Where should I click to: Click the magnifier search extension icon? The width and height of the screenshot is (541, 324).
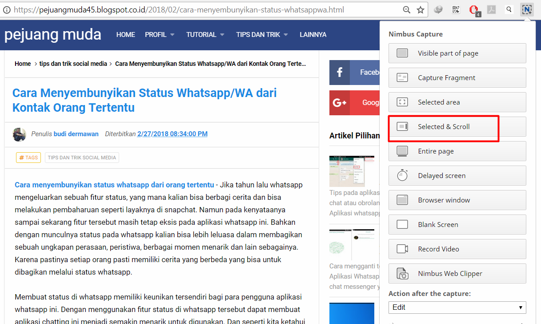[x=509, y=9]
